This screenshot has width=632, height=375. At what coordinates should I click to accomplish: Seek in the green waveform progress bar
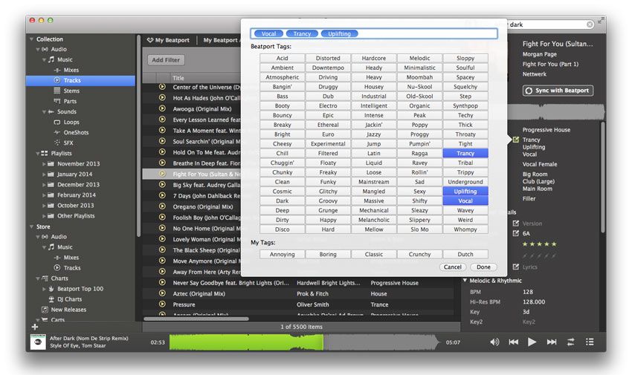(x=246, y=342)
